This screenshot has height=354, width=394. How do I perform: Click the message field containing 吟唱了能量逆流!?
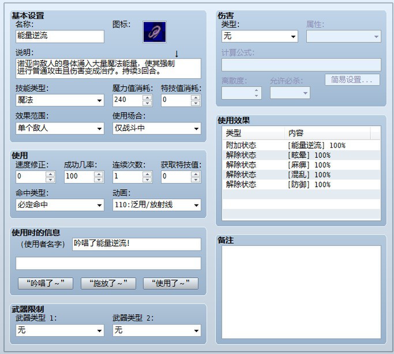click(x=137, y=244)
